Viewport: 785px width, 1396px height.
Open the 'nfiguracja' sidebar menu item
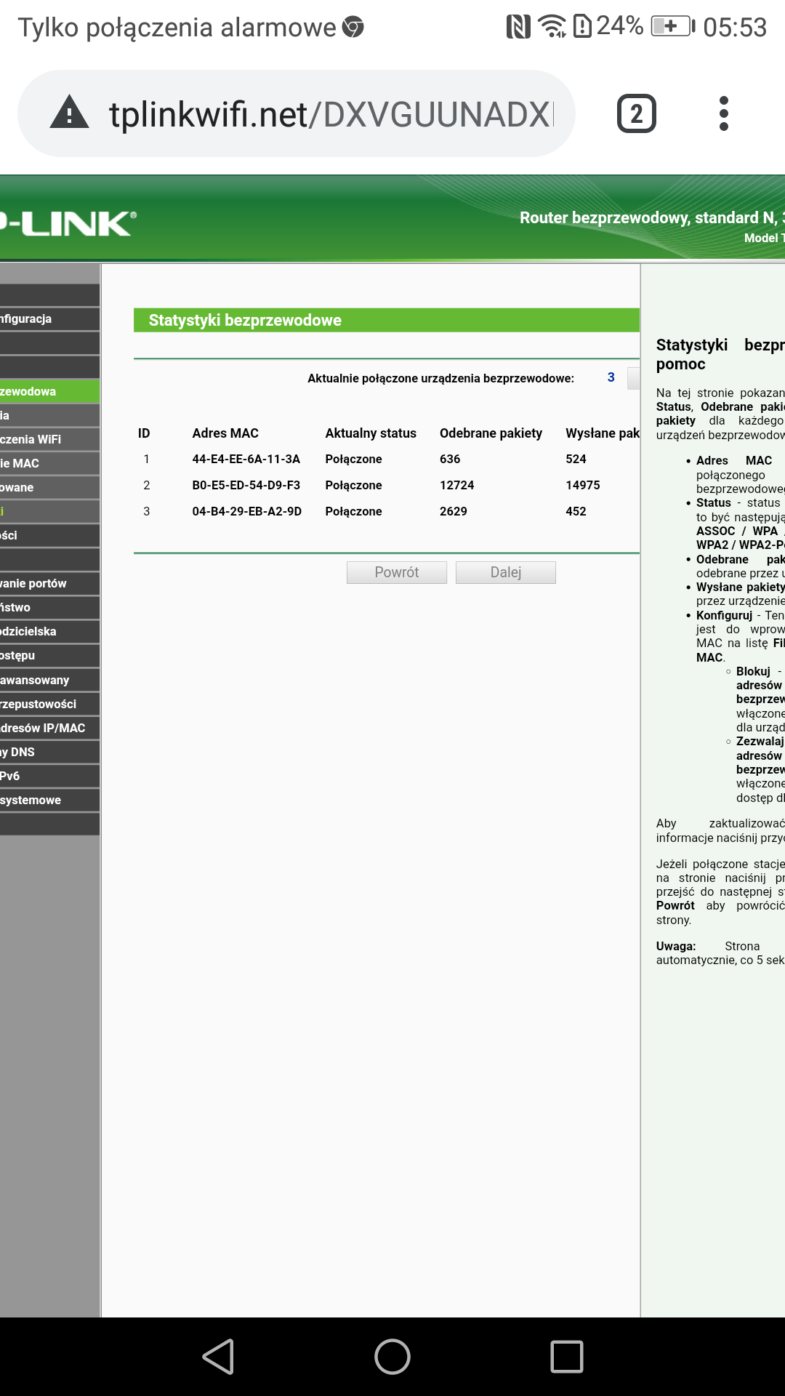pyautogui.click(x=49, y=318)
